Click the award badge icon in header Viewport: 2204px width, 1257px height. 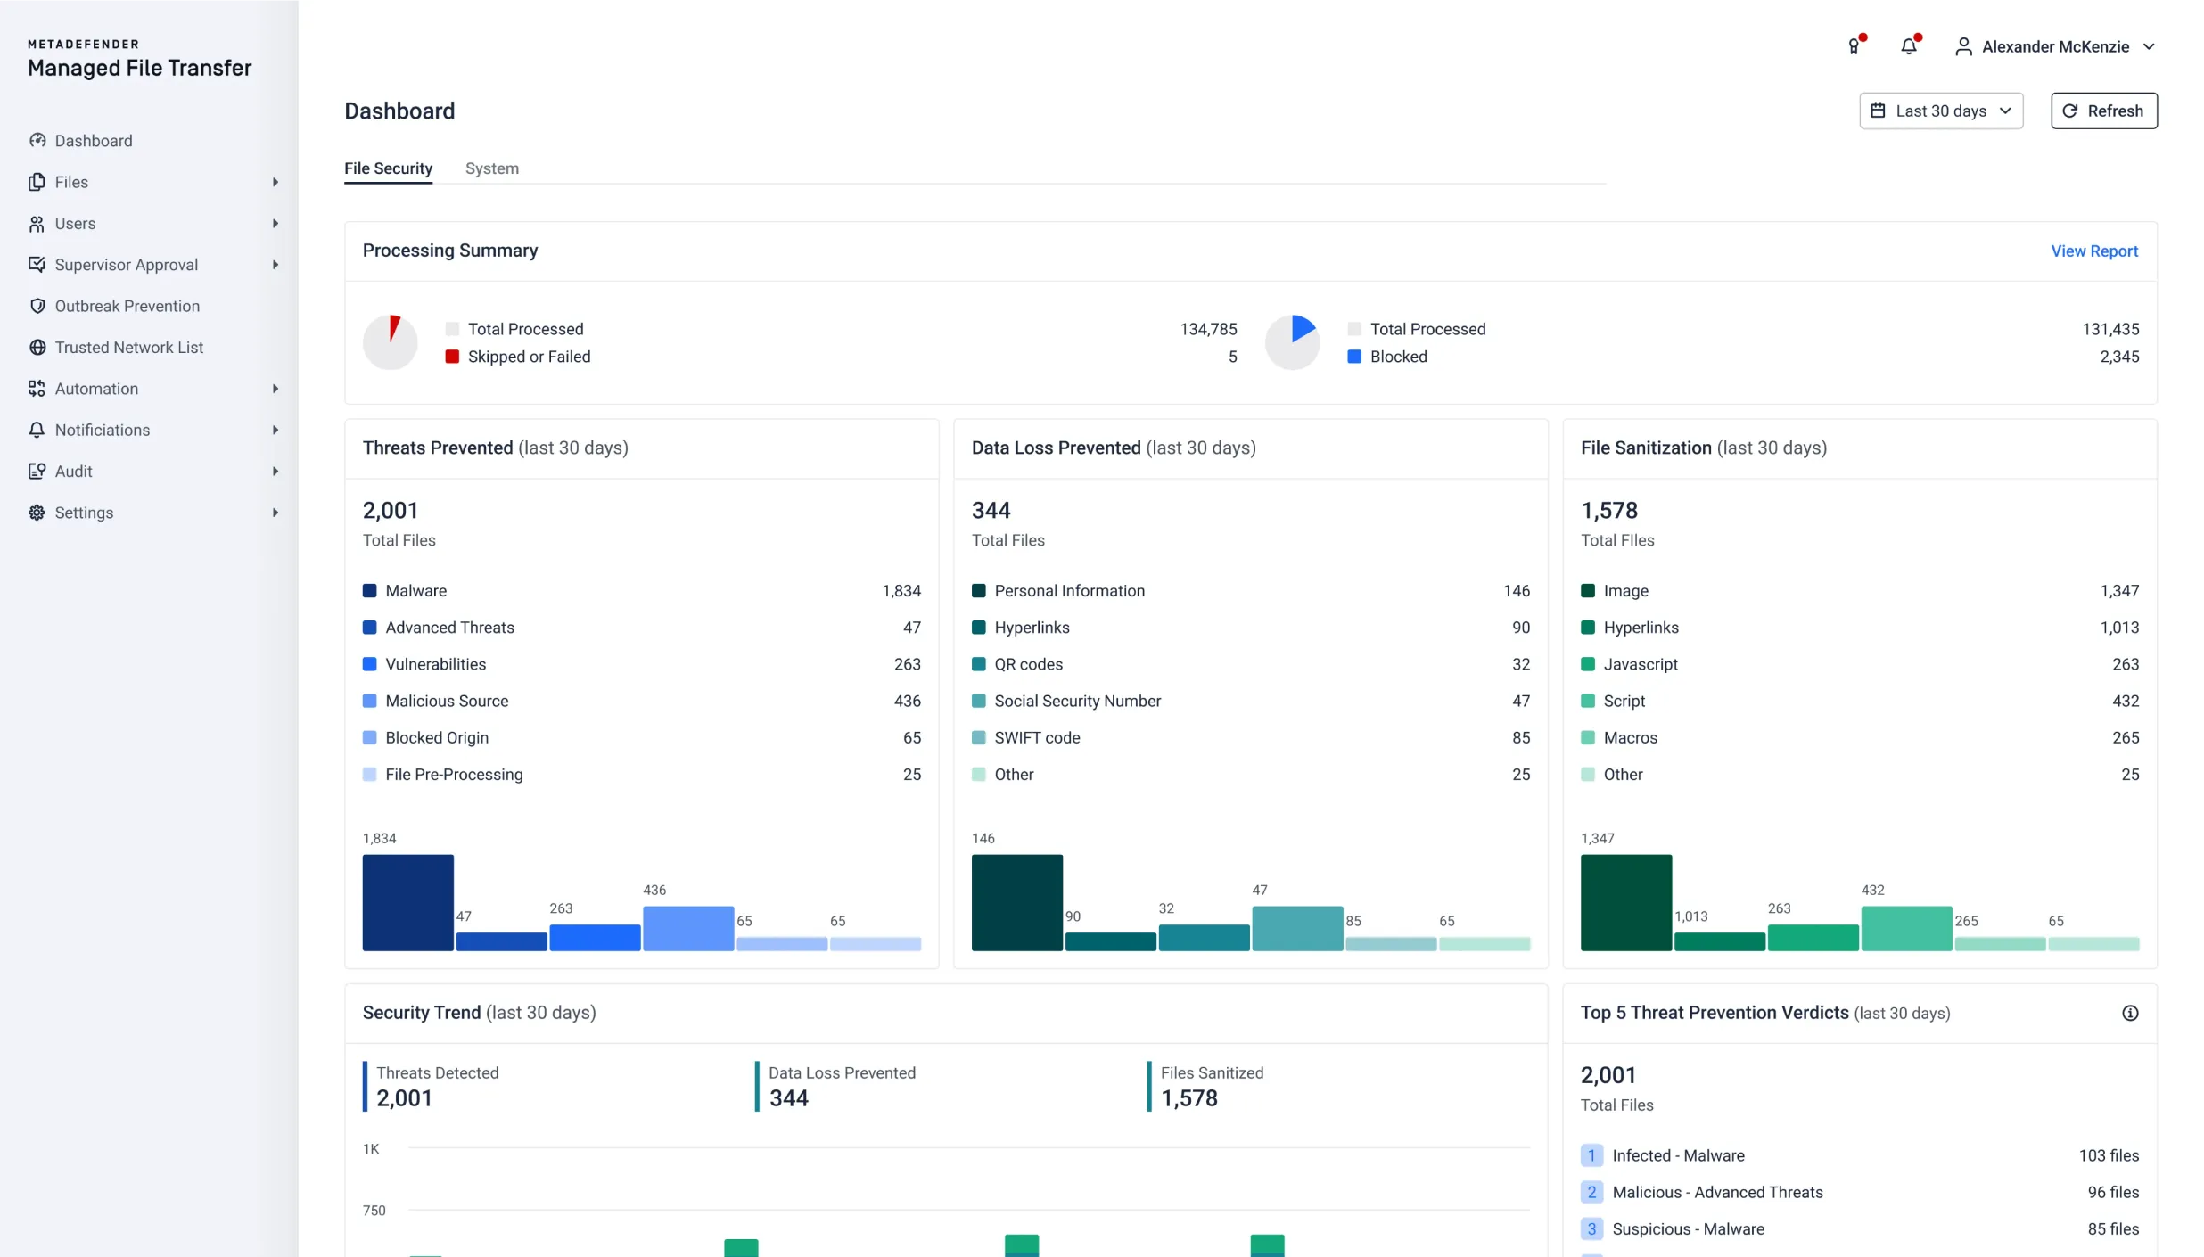[1854, 46]
